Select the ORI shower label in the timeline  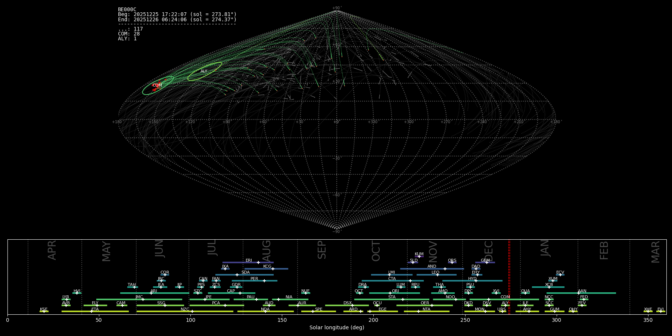tap(395, 291)
